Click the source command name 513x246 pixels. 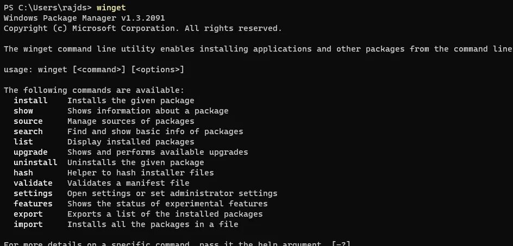point(28,121)
